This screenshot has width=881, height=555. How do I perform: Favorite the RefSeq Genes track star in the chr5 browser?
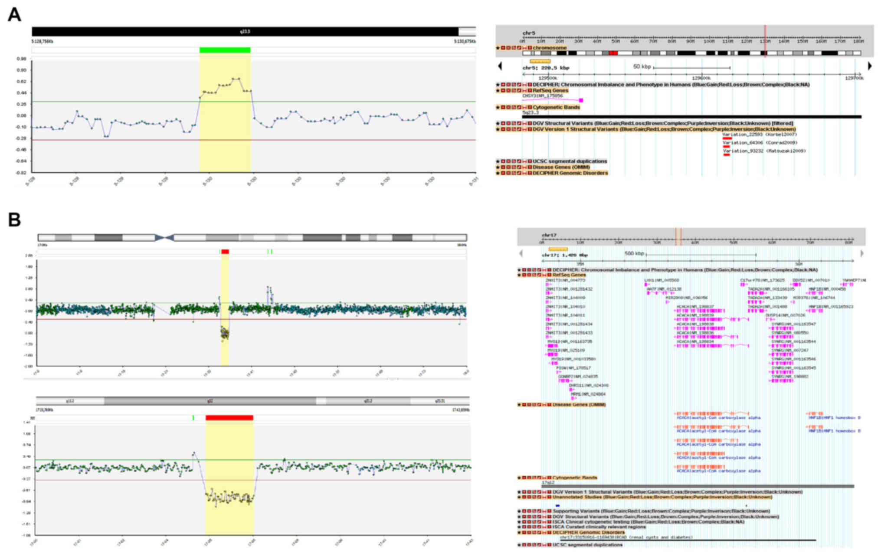pyautogui.click(x=498, y=91)
